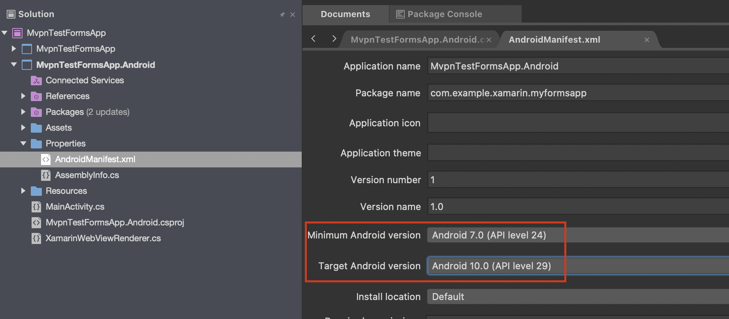Go to previous document tab arrow
This screenshot has height=319, width=729.
tap(314, 39)
